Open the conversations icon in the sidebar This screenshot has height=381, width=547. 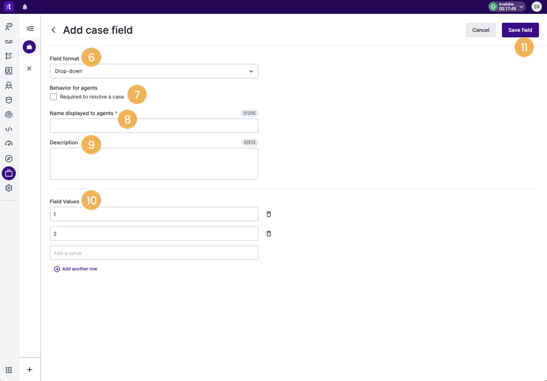pos(9,27)
